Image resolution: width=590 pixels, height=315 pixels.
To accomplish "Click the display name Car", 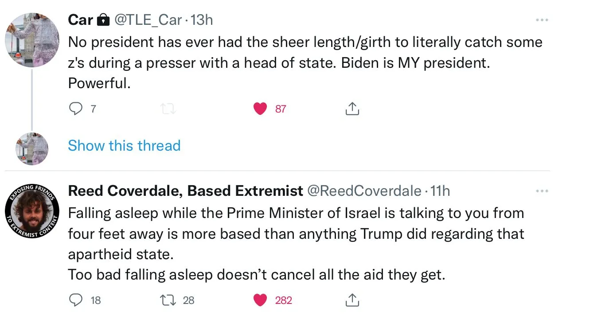I will [80, 20].
